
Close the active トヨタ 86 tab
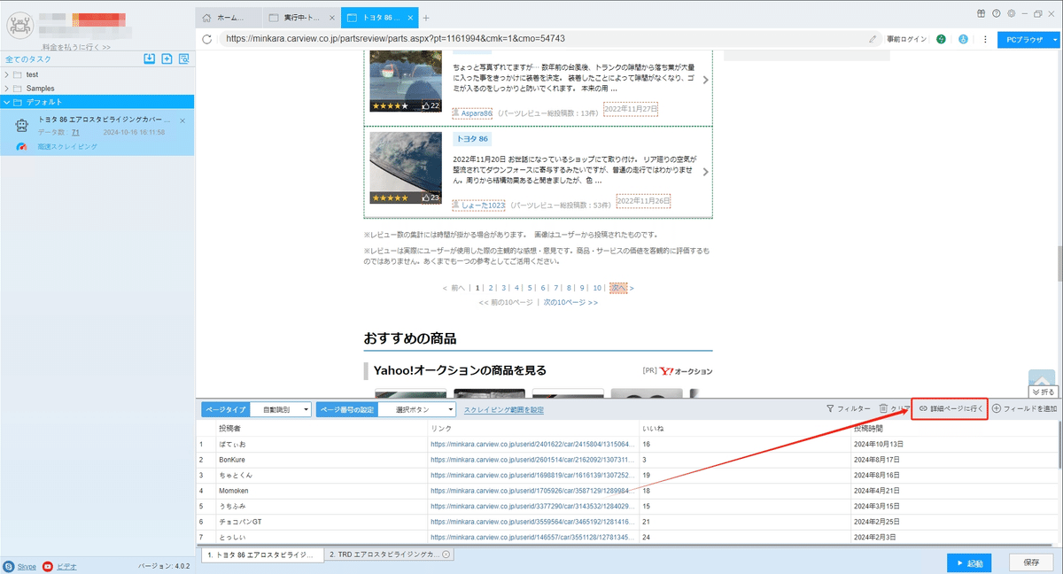412,18
